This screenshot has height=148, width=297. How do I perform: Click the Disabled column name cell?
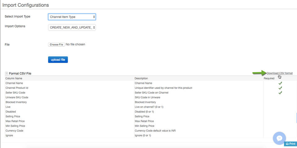(x=11, y=112)
